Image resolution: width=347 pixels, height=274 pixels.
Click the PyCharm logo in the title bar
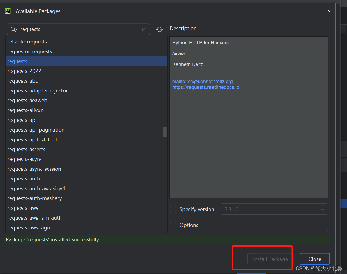click(7, 11)
